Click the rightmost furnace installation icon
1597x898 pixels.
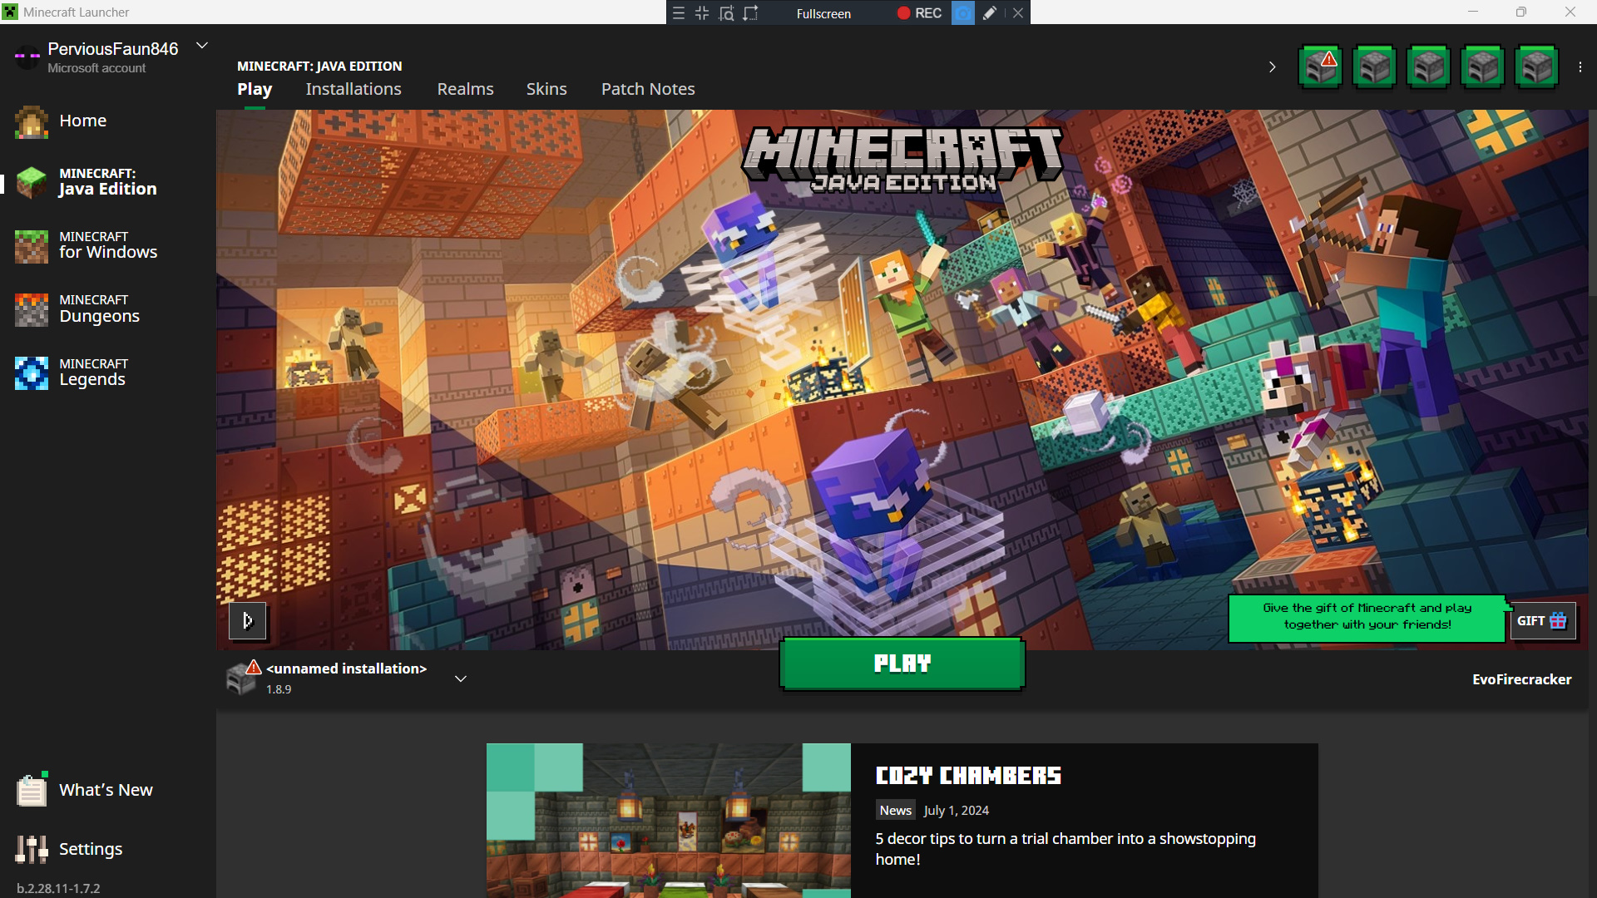pyautogui.click(x=1535, y=67)
